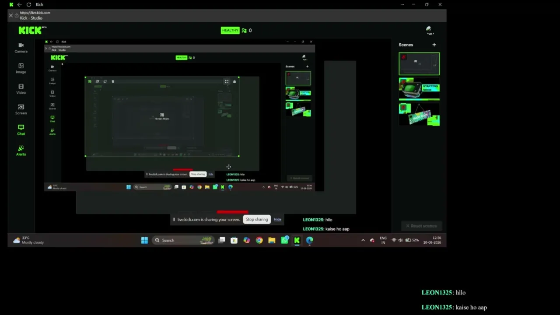Open the Windows Start menu

pyautogui.click(x=144, y=240)
